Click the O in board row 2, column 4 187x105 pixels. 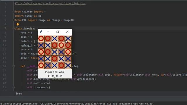(x=61, y=45)
